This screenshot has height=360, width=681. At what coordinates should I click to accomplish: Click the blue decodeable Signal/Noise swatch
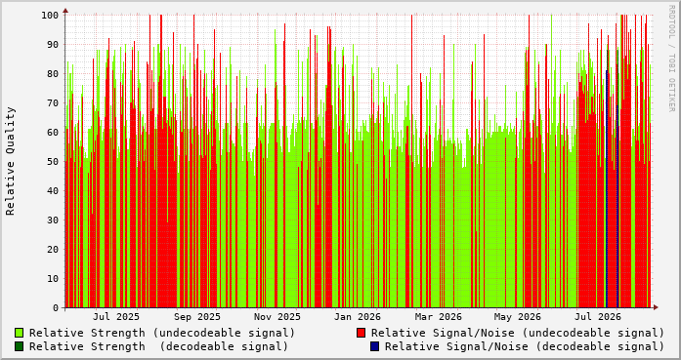tap(374, 346)
